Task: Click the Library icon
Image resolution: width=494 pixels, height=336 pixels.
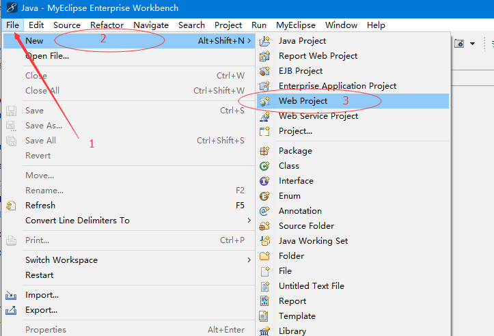Action: coord(264,331)
